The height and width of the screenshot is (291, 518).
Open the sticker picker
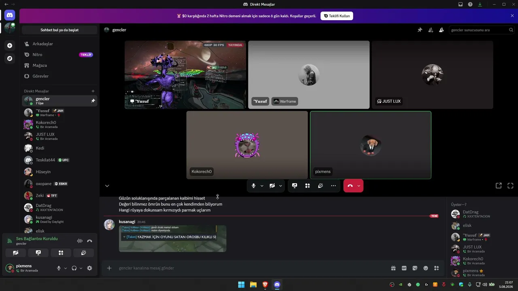pos(415,268)
